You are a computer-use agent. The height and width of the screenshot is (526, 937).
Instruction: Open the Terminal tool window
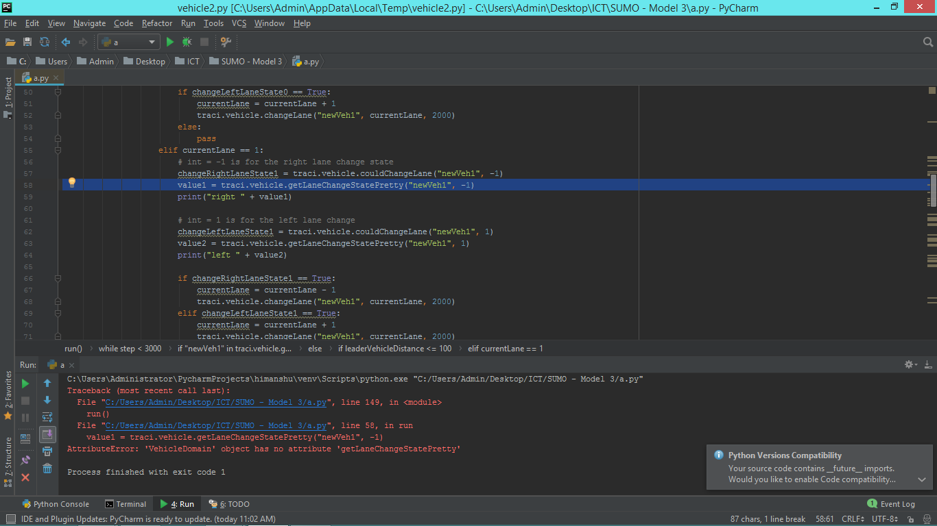126,504
